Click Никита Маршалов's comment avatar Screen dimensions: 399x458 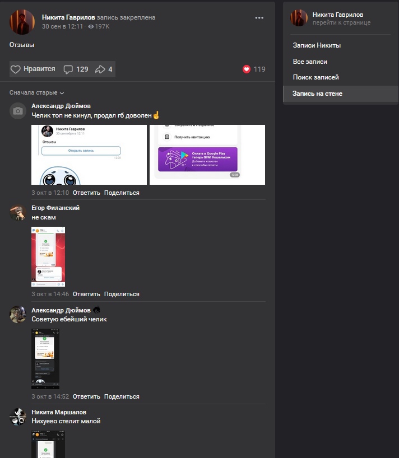coord(18,417)
